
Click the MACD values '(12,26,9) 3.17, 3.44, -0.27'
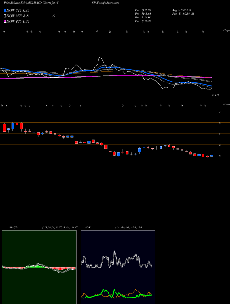pyautogui.click(x=60, y=228)
